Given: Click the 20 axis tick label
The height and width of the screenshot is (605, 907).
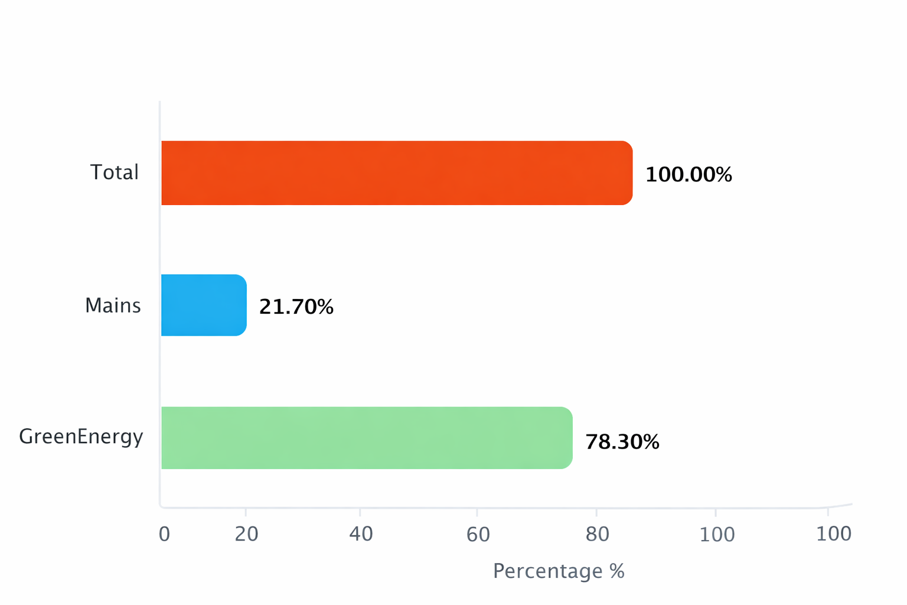Looking at the screenshot, I should (246, 534).
